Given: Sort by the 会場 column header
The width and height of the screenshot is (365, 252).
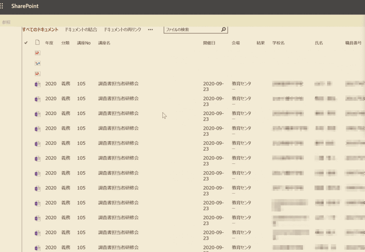Looking at the screenshot, I should (235, 43).
